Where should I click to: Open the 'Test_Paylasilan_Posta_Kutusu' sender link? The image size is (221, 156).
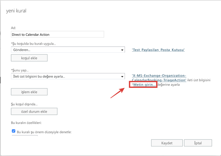click(158, 50)
